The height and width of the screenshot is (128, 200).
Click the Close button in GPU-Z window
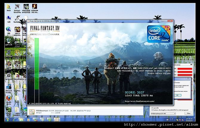pos(189,113)
